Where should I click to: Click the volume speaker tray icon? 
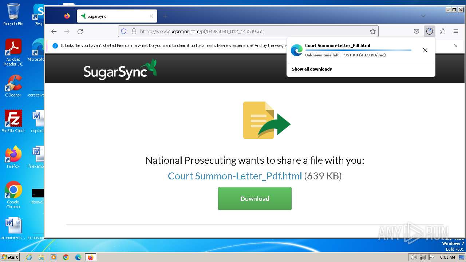point(414,257)
